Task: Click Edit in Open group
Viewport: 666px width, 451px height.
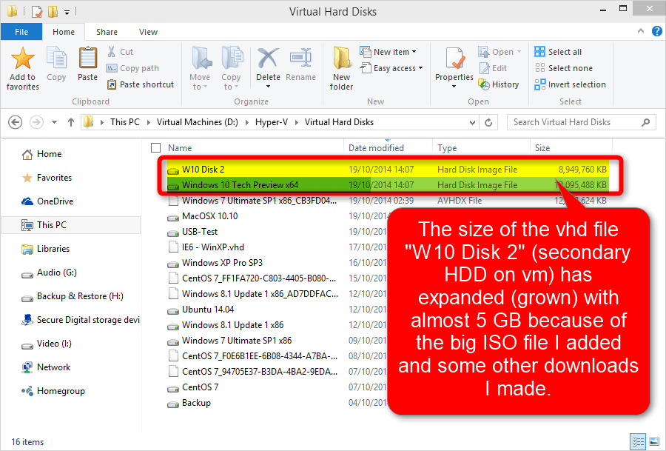Action: pyautogui.click(x=493, y=68)
